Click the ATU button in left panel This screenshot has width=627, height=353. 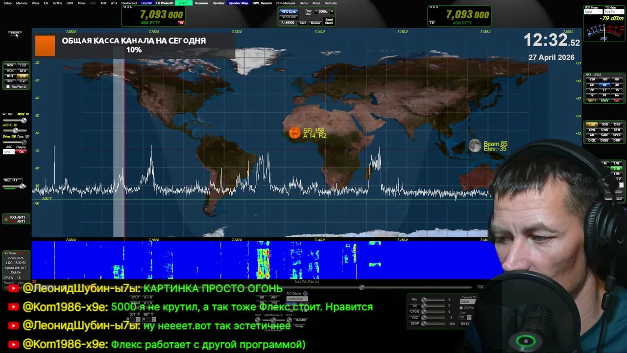(x=23, y=71)
